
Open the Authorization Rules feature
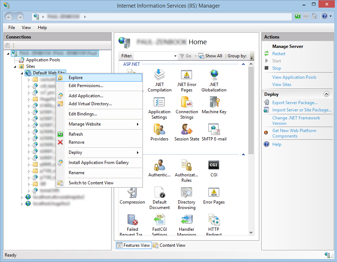tap(186, 171)
